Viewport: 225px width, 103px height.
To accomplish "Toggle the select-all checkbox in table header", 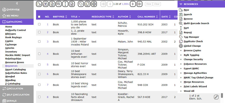I will (39, 17).
